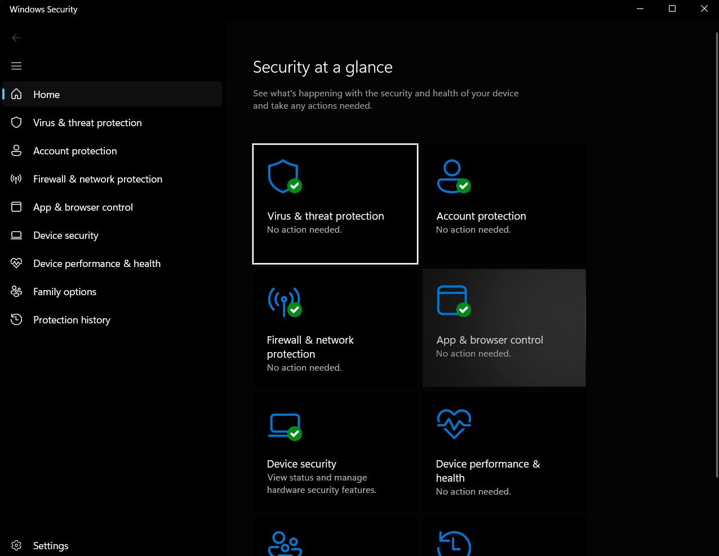Click the vertical scrollbar on the right
Image resolution: width=719 pixels, height=556 pixels.
(x=716, y=253)
